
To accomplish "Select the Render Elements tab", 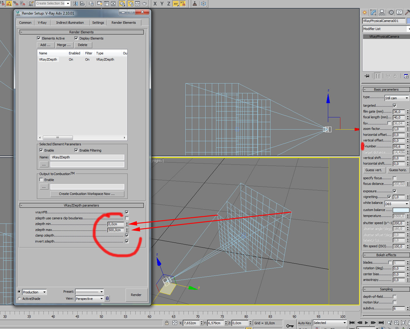I will (124, 23).
